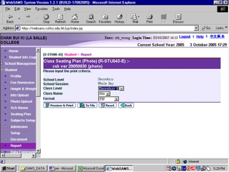Image resolution: width=229 pixels, height=172 pixels.
Task: Click the Back button below the form
Action: [x=126, y=105]
